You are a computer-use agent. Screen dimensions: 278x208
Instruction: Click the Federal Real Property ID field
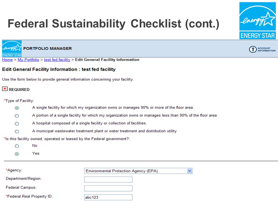[108, 197]
